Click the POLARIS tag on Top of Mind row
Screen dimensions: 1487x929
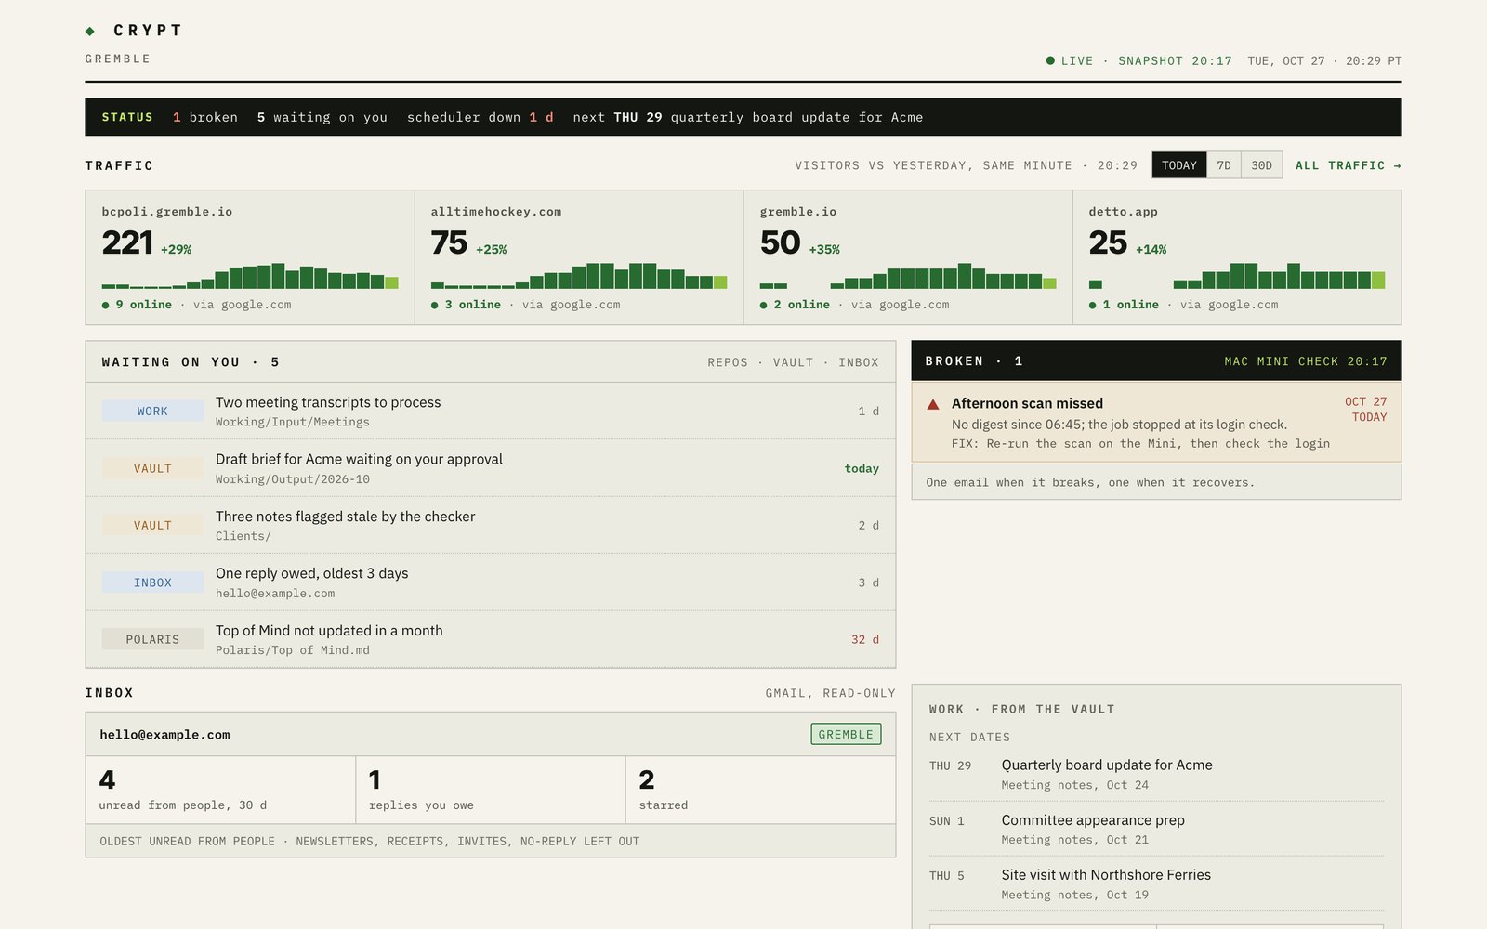coord(152,639)
